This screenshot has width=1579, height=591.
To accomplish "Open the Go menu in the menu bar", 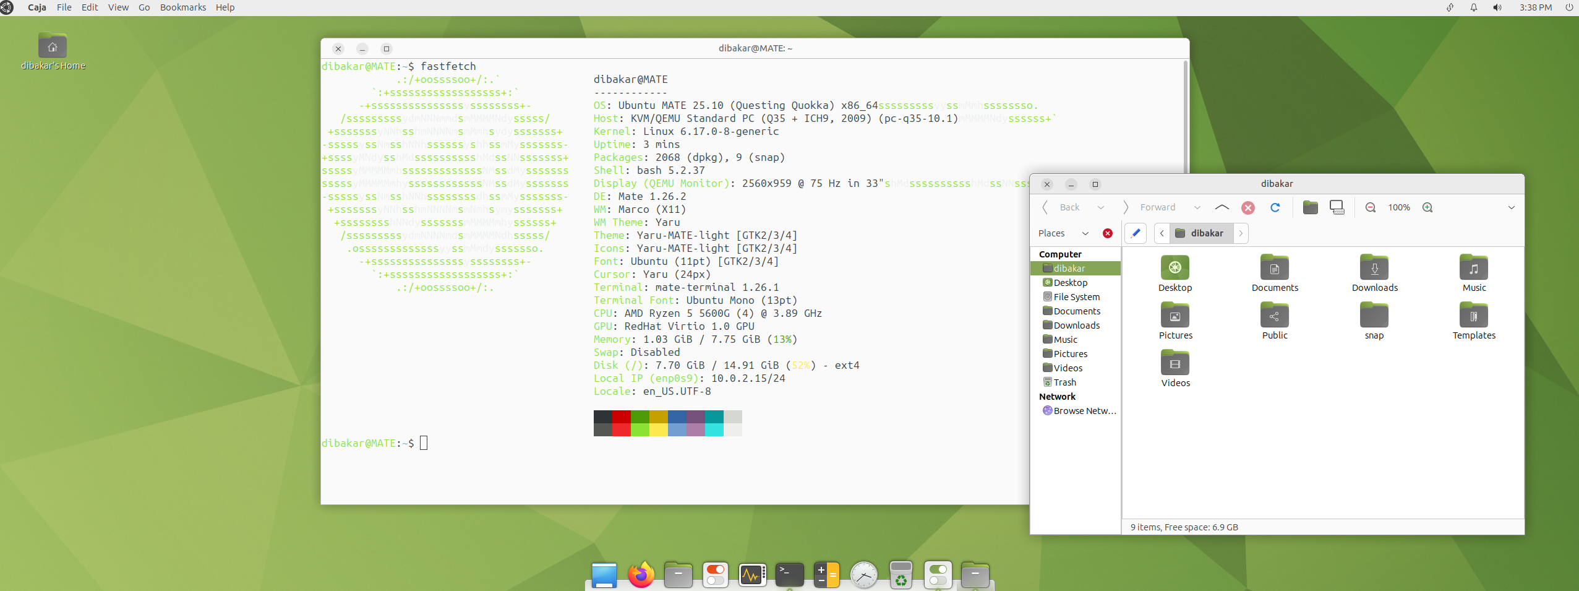I will [x=143, y=7].
